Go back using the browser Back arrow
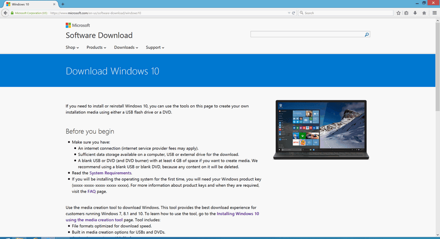440x239 pixels. tap(5, 13)
